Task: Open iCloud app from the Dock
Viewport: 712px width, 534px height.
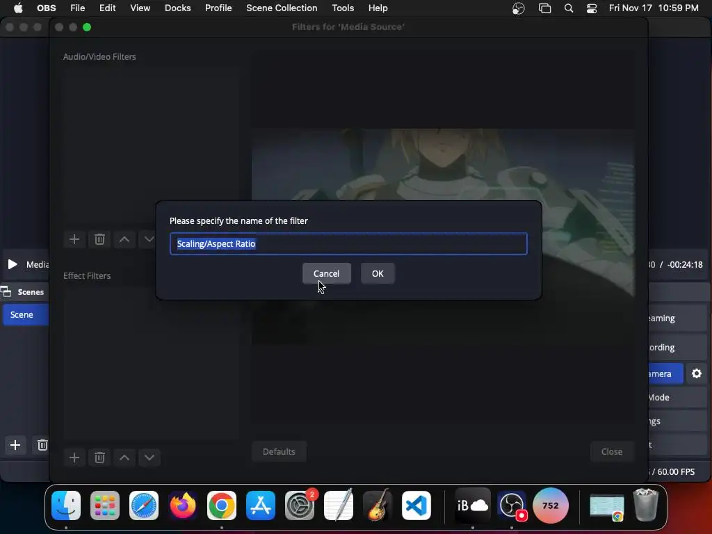Action: (x=473, y=505)
